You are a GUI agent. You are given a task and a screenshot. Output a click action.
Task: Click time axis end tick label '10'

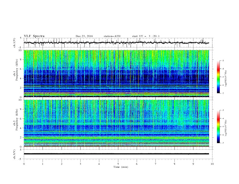click(x=212, y=164)
